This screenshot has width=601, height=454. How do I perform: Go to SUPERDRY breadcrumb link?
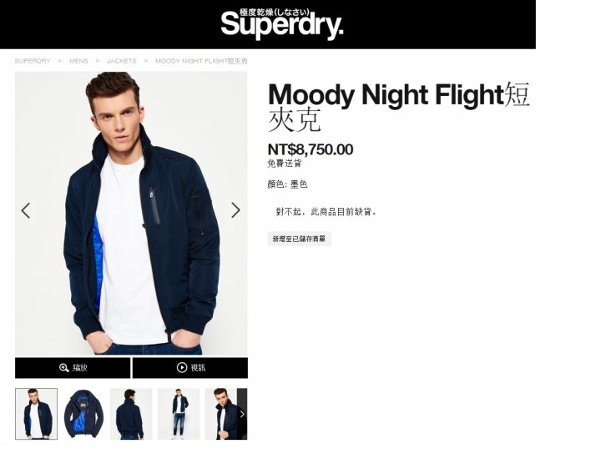[33, 61]
